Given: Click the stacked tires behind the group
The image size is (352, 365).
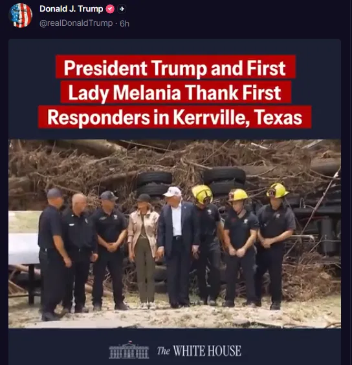Looking at the screenshot, I should pyautogui.click(x=154, y=183).
